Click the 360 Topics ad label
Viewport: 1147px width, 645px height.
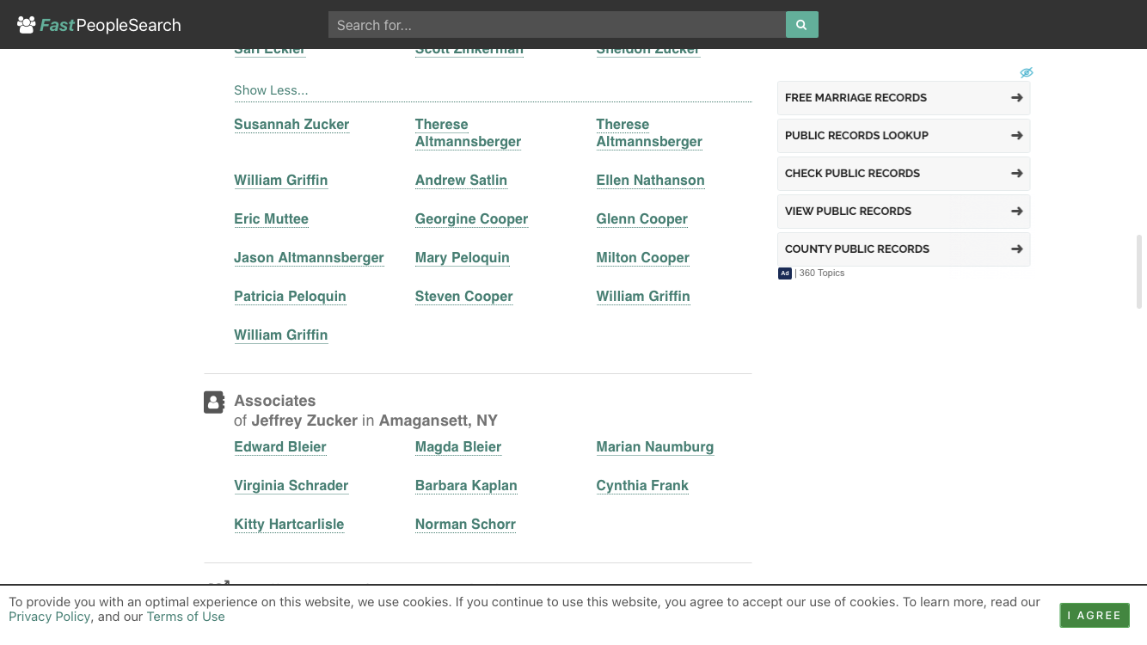822,273
